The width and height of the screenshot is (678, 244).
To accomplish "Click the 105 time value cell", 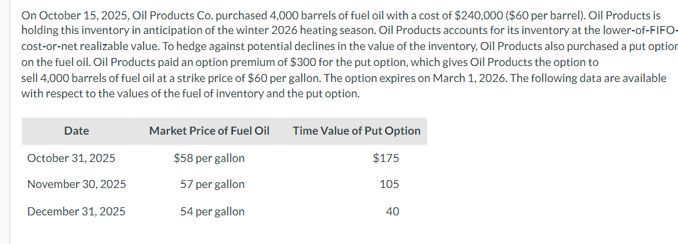I will tap(389, 185).
